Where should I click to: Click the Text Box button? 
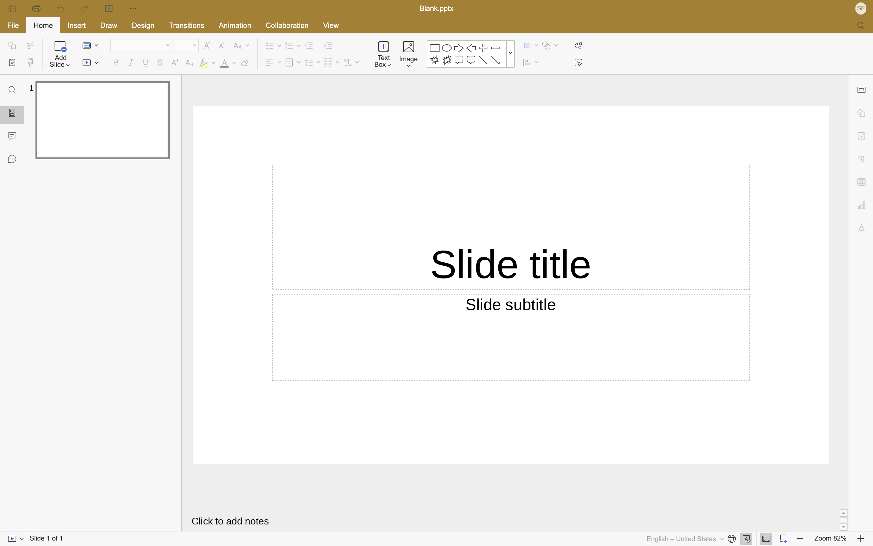[x=383, y=53]
